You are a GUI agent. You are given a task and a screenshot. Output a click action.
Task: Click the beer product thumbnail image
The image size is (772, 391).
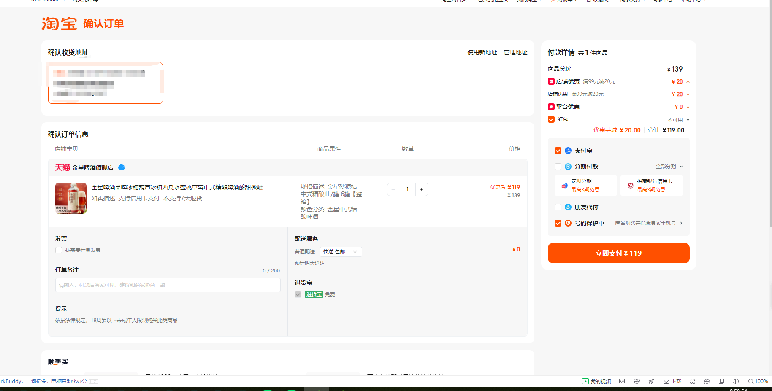pos(71,198)
